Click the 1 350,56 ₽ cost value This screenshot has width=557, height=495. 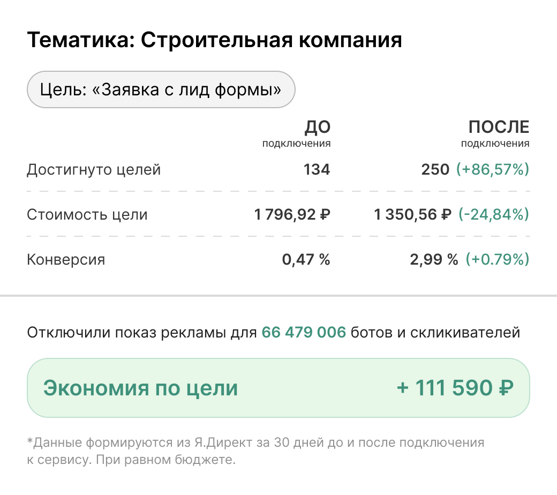click(x=413, y=215)
